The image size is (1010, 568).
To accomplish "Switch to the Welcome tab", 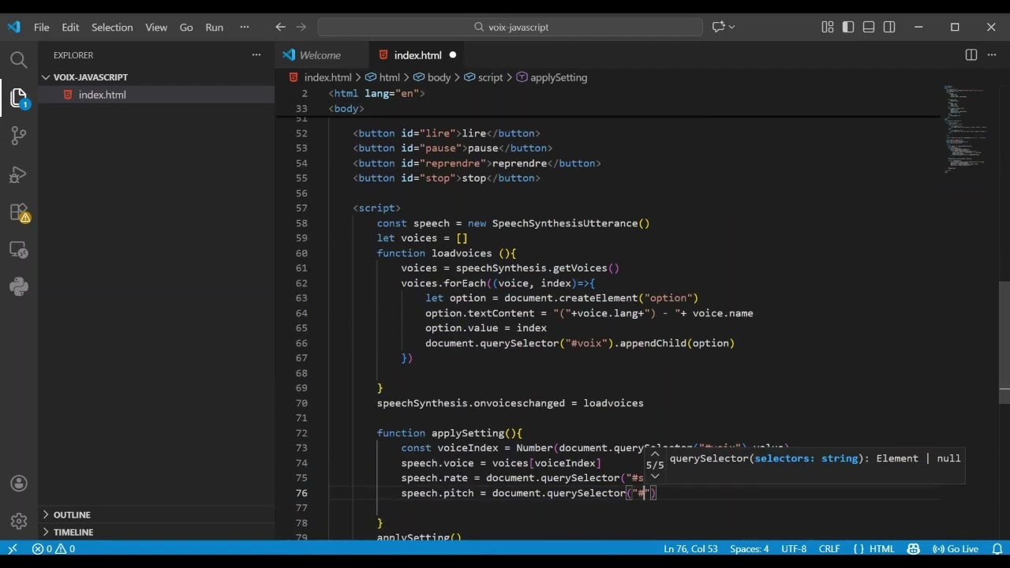I will (x=320, y=55).
